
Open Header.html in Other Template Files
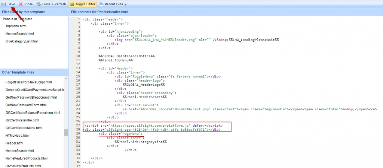[14, 143]
